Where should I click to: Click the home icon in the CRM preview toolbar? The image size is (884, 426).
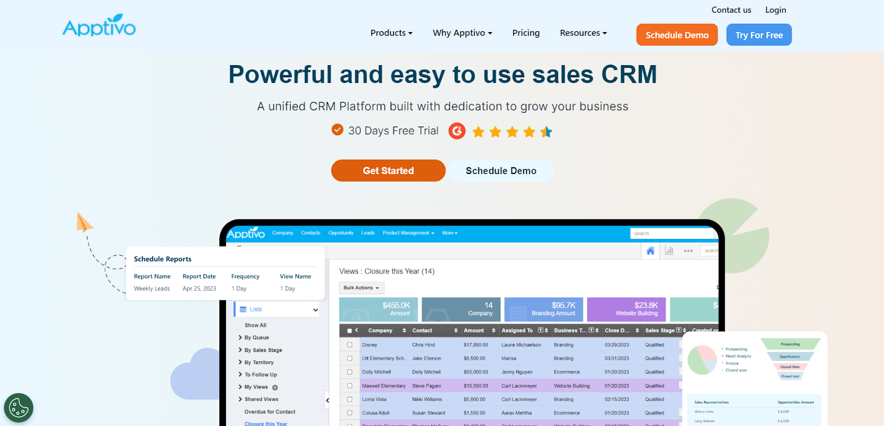(x=650, y=251)
